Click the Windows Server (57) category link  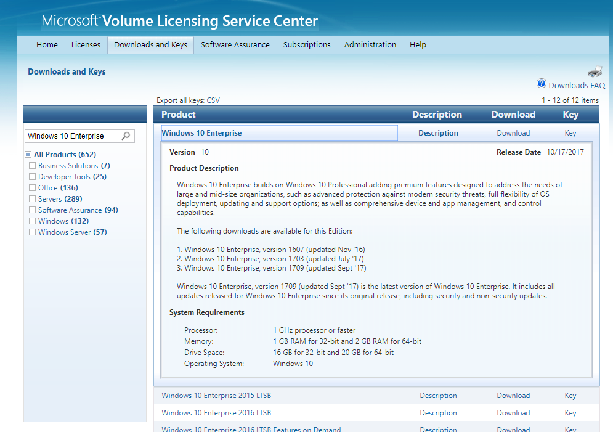click(x=72, y=232)
